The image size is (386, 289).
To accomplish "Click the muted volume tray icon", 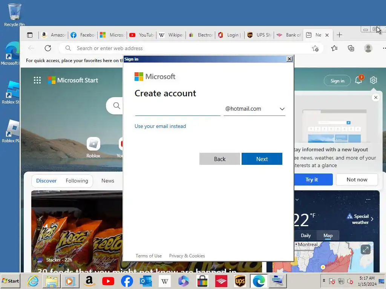I will pyautogui.click(x=350, y=281).
